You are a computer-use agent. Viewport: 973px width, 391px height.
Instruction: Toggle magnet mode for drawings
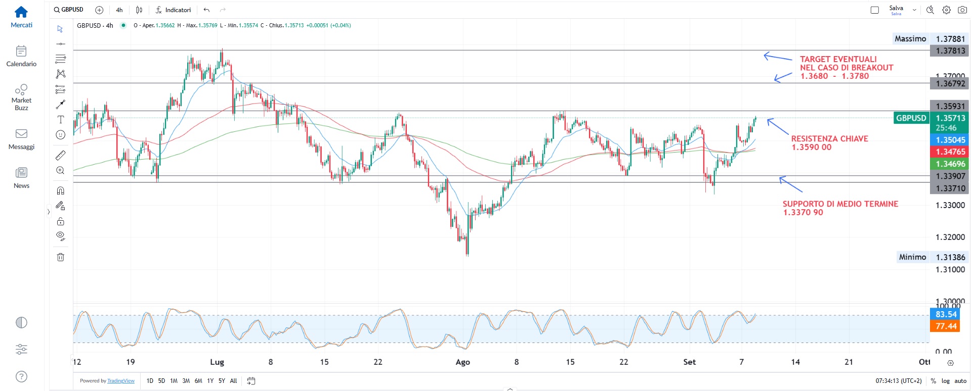60,190
